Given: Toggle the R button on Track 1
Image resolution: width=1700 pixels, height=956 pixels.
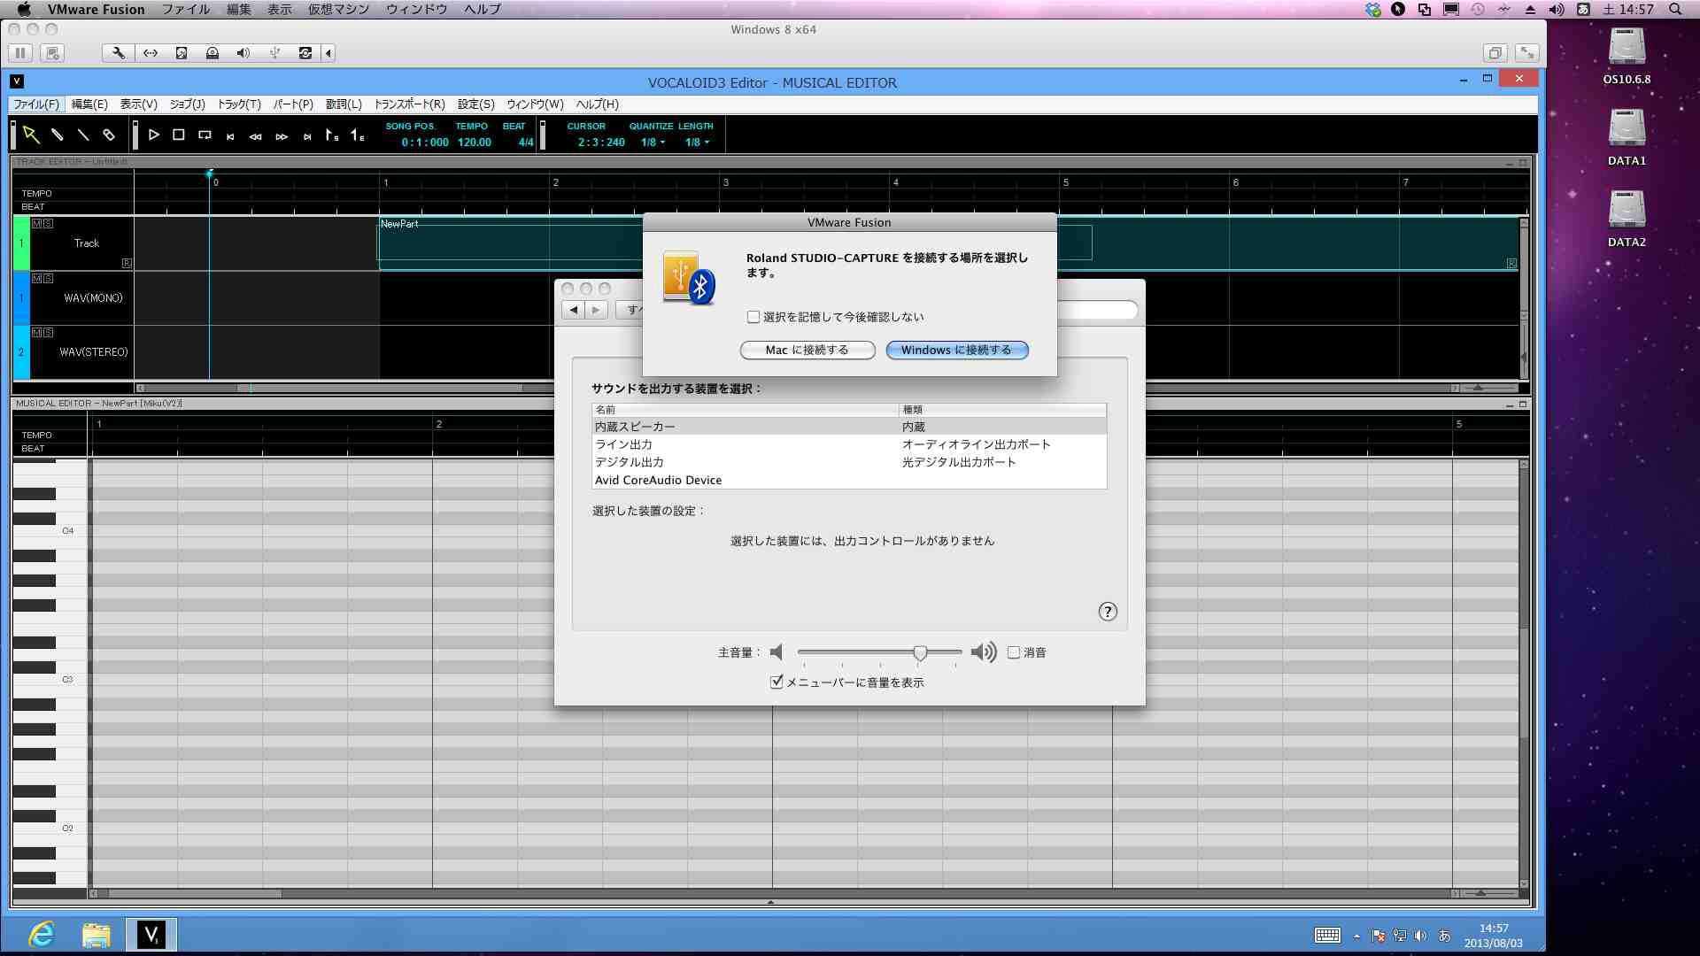Looking at the screenshot, I should pos(127,263).
